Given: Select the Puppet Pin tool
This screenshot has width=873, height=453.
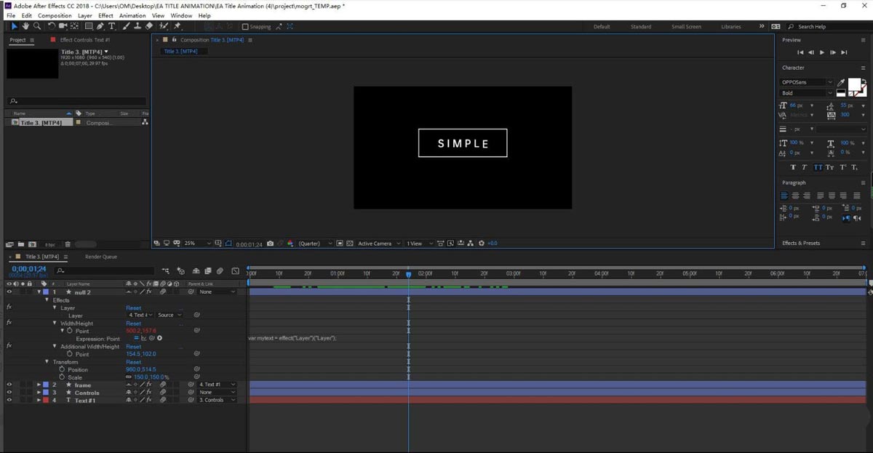Looking at the screenshot, I should 178,26.
